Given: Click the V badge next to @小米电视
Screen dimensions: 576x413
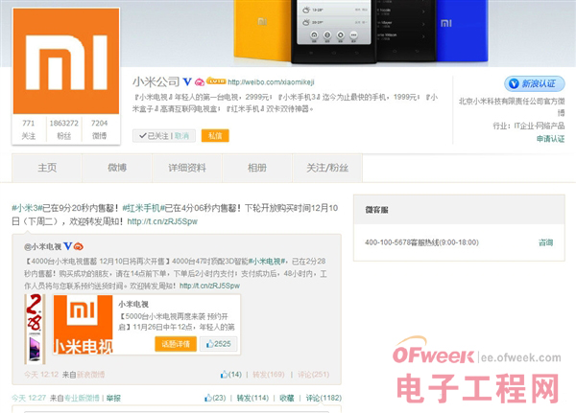Looking at the screenshot, I should point(67,246).
